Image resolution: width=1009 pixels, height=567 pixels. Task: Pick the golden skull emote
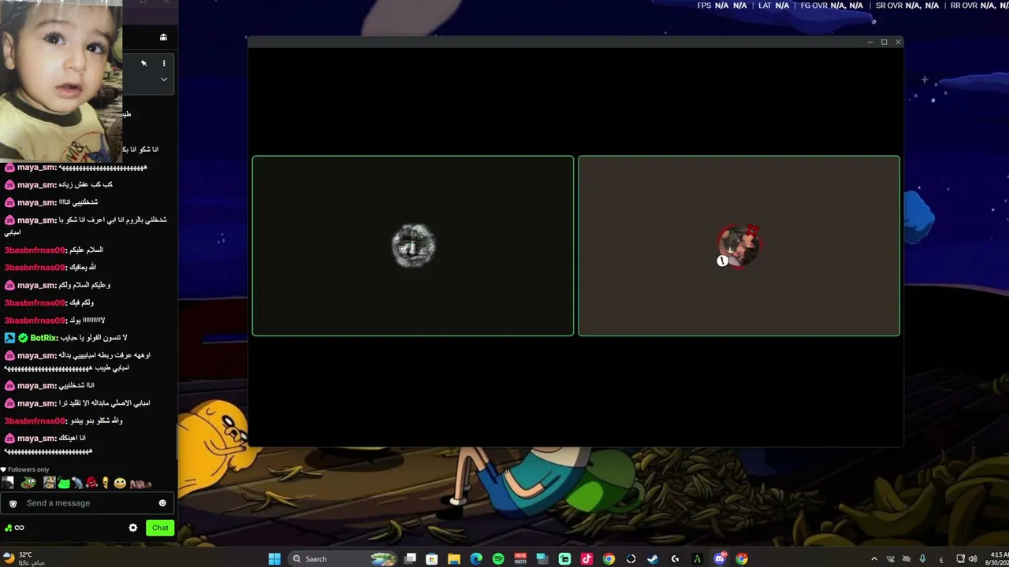(105, 483)
